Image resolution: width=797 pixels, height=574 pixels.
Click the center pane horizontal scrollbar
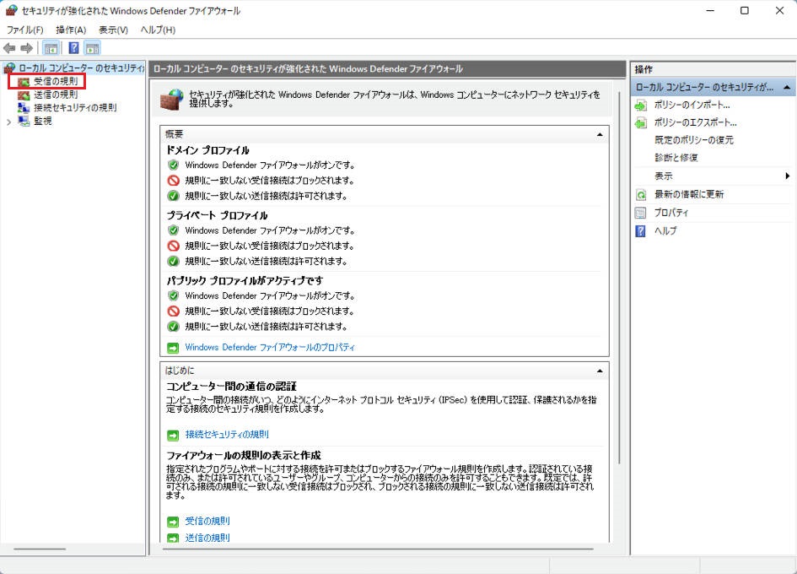point(378,549)
